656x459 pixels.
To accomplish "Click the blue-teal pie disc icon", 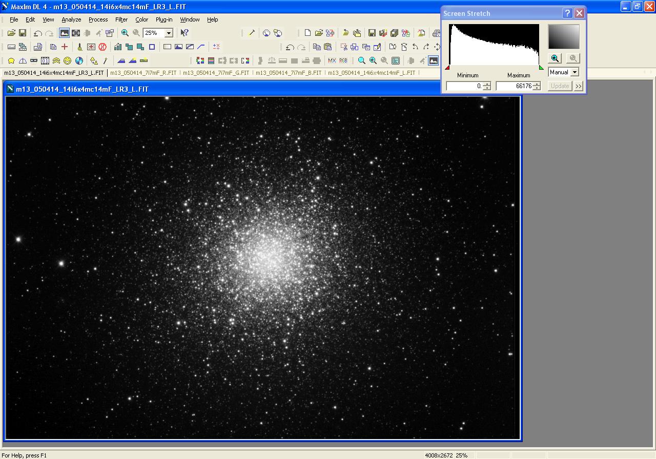I will point(79,60).
